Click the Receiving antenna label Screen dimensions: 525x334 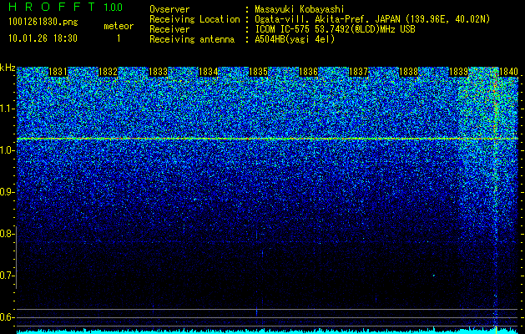pyautogui.click(x=192, y=39)
